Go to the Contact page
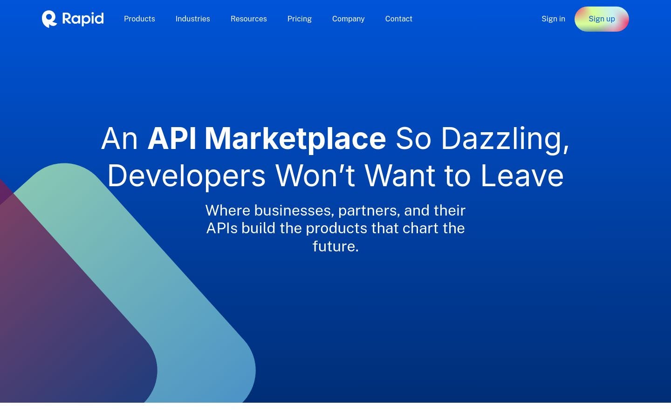The width and height of the screenshot is (671, 419). point(399,19)
